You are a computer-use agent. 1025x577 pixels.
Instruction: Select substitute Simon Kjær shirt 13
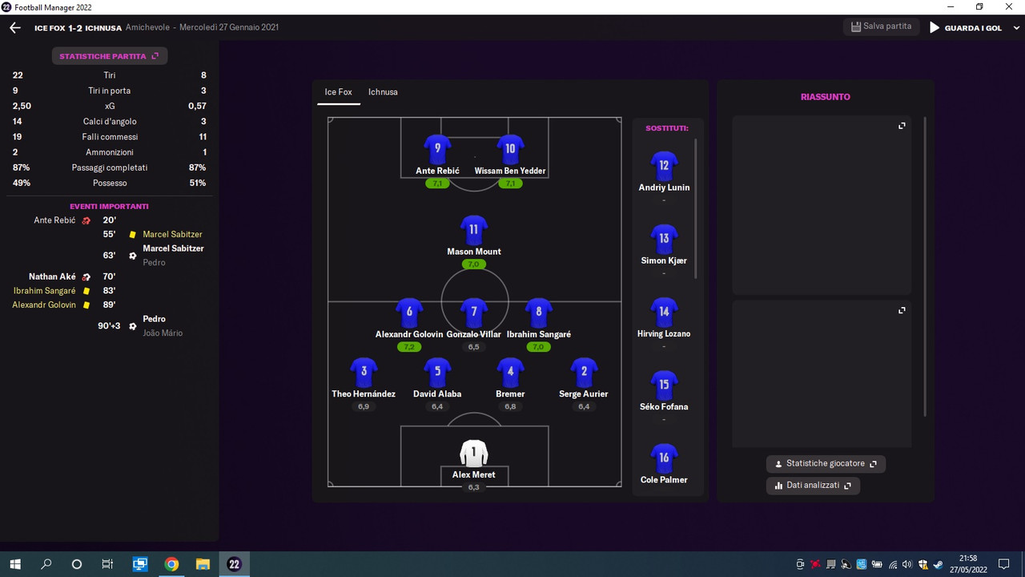tap(664, 239)
